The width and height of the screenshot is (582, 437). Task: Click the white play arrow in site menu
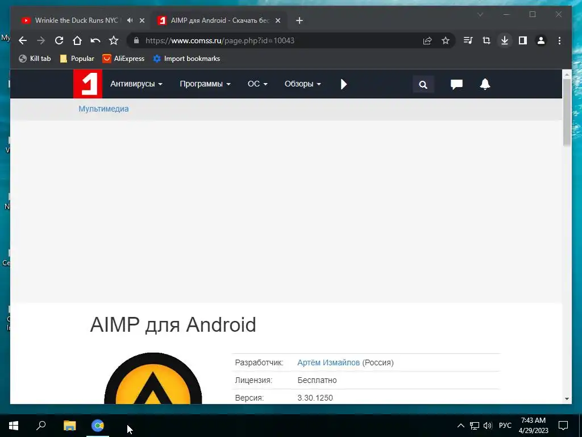tap(344, 84)
